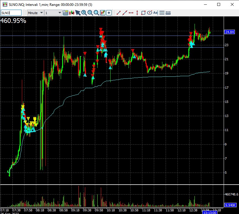This screenshot has height=214, width=239.
Task: Select the line segment drawing tool
Action: 118,13
